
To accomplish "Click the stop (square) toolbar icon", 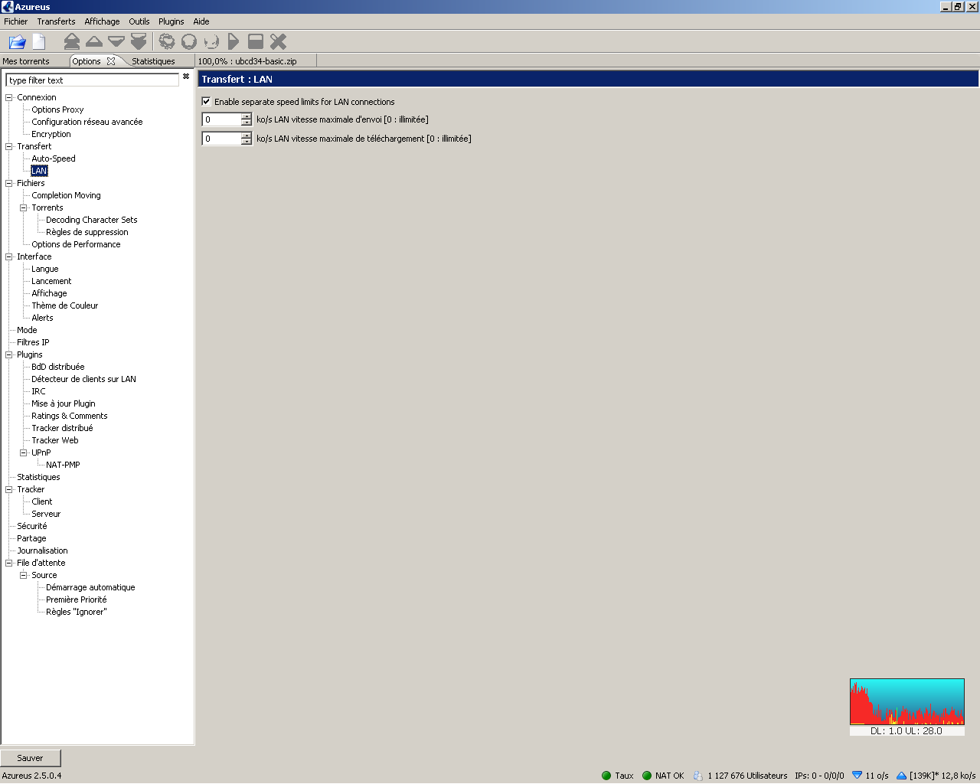I will (x=256, y=41).
